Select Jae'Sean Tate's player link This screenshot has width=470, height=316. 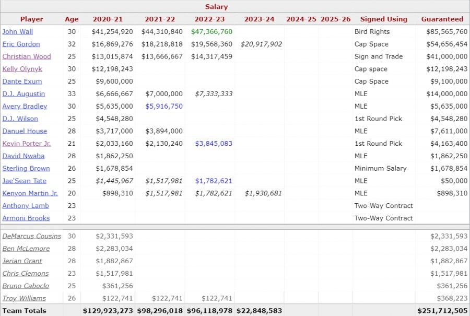pyautogui.click(x=25, y=181)
